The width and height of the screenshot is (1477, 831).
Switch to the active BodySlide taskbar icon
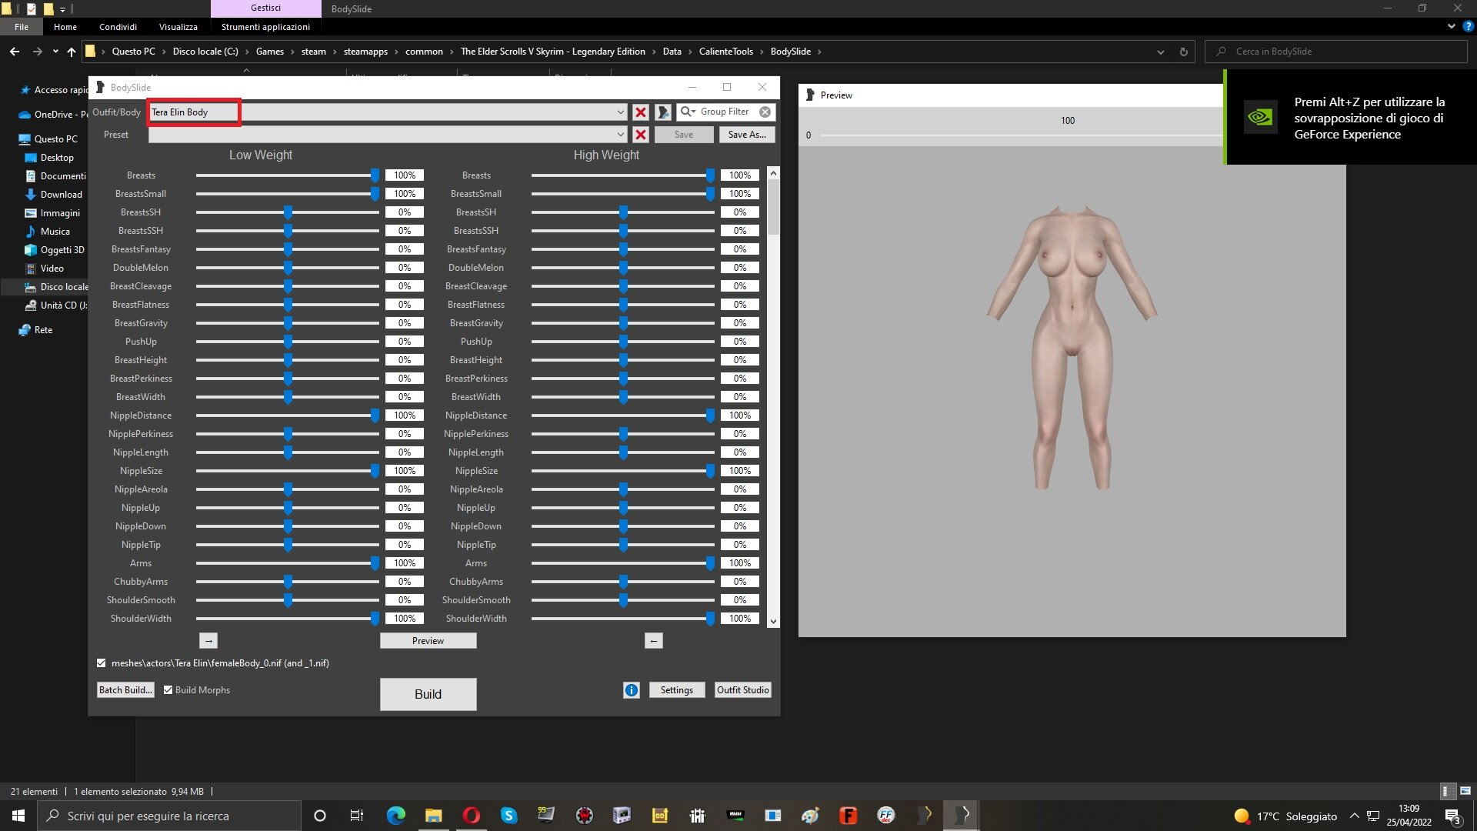pos(961,816)
